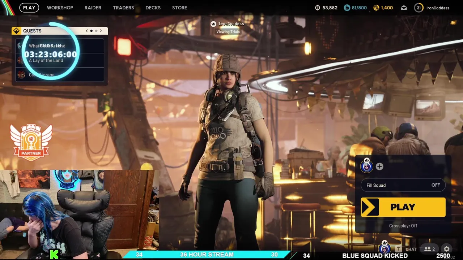Click the level 31 progress ring
This screenshot has width=463, height=260.
[x=419, y=8]
